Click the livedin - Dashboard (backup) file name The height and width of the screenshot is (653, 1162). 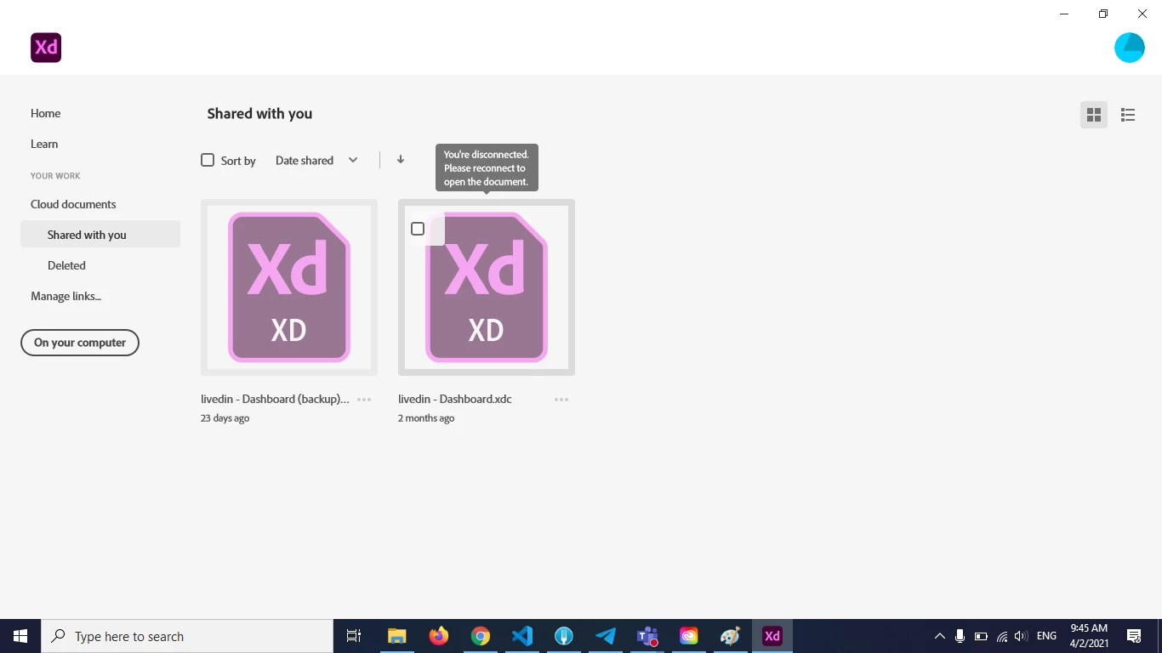pos(275,399)
